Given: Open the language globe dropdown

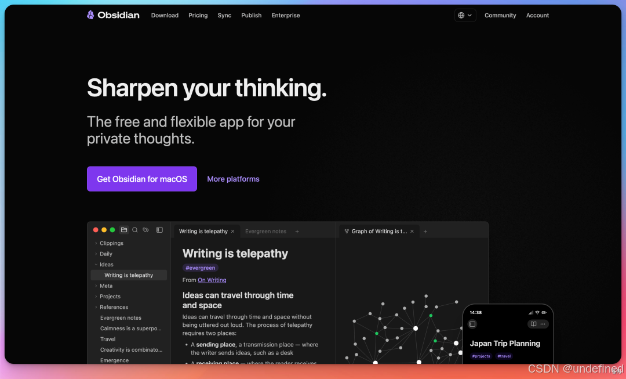Looking at the screenshot, I should tap(465, 15).
